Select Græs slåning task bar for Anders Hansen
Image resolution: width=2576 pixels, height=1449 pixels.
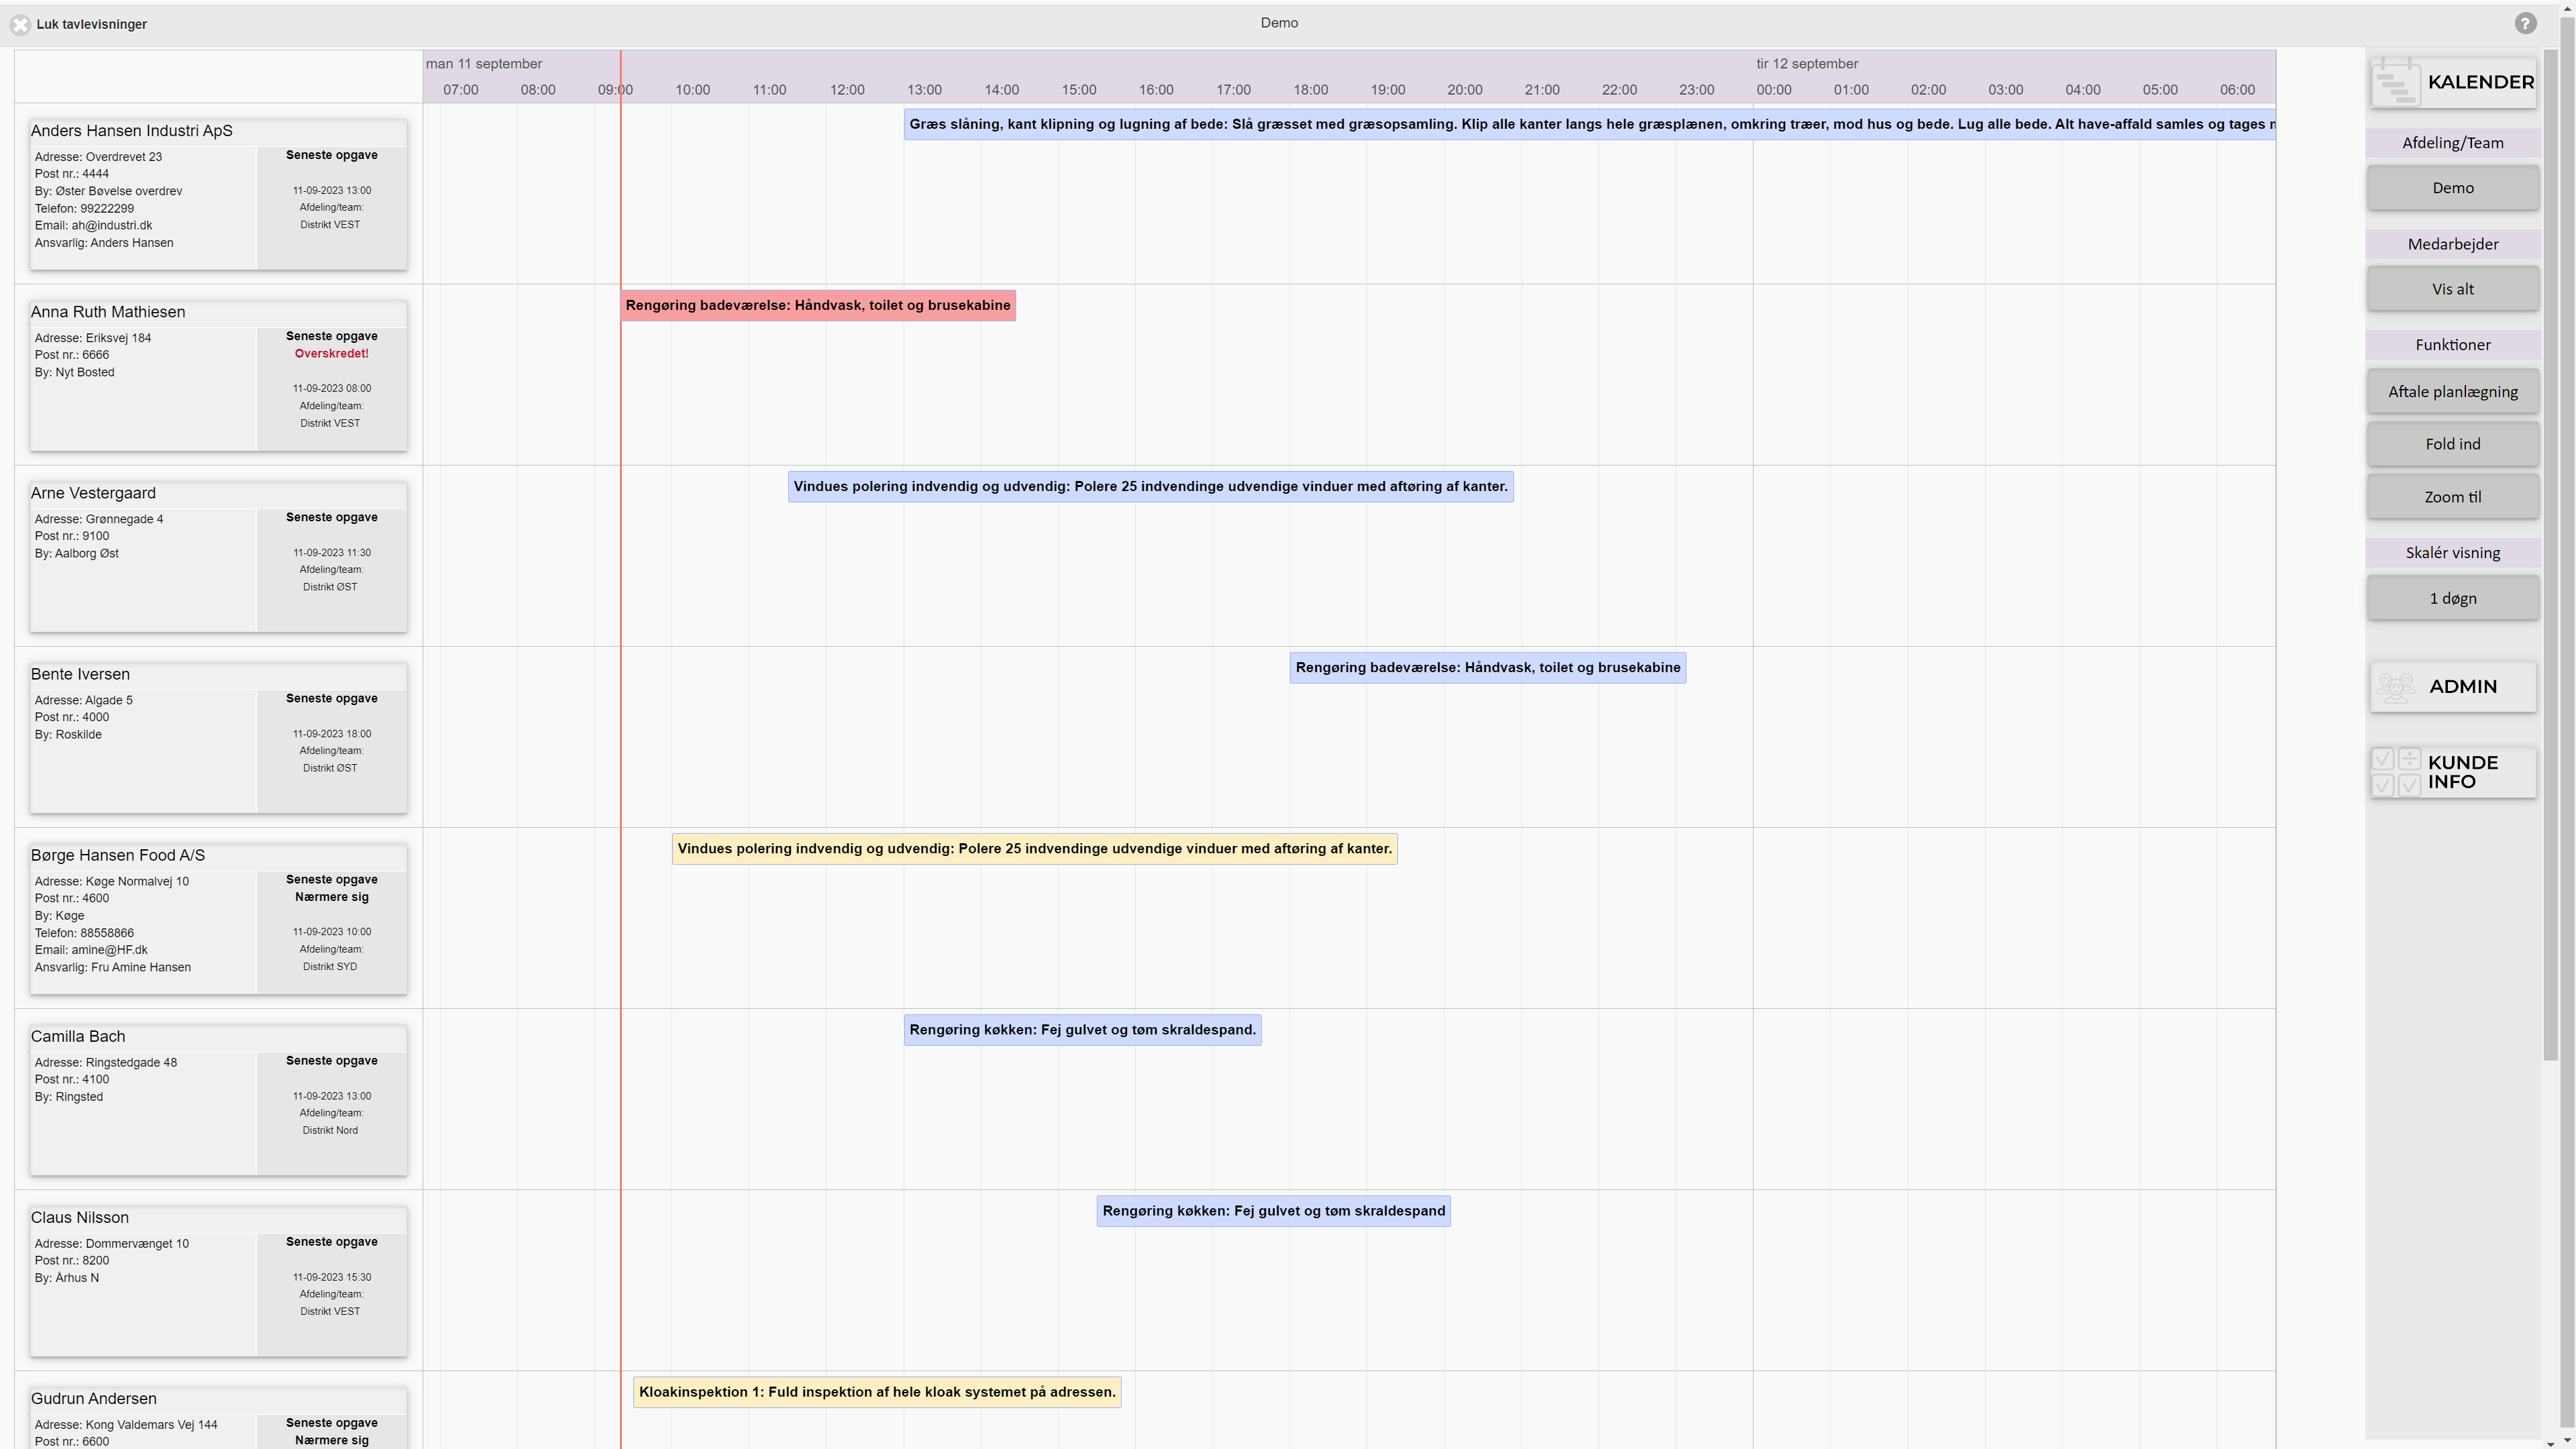[x=1589, y=124]
